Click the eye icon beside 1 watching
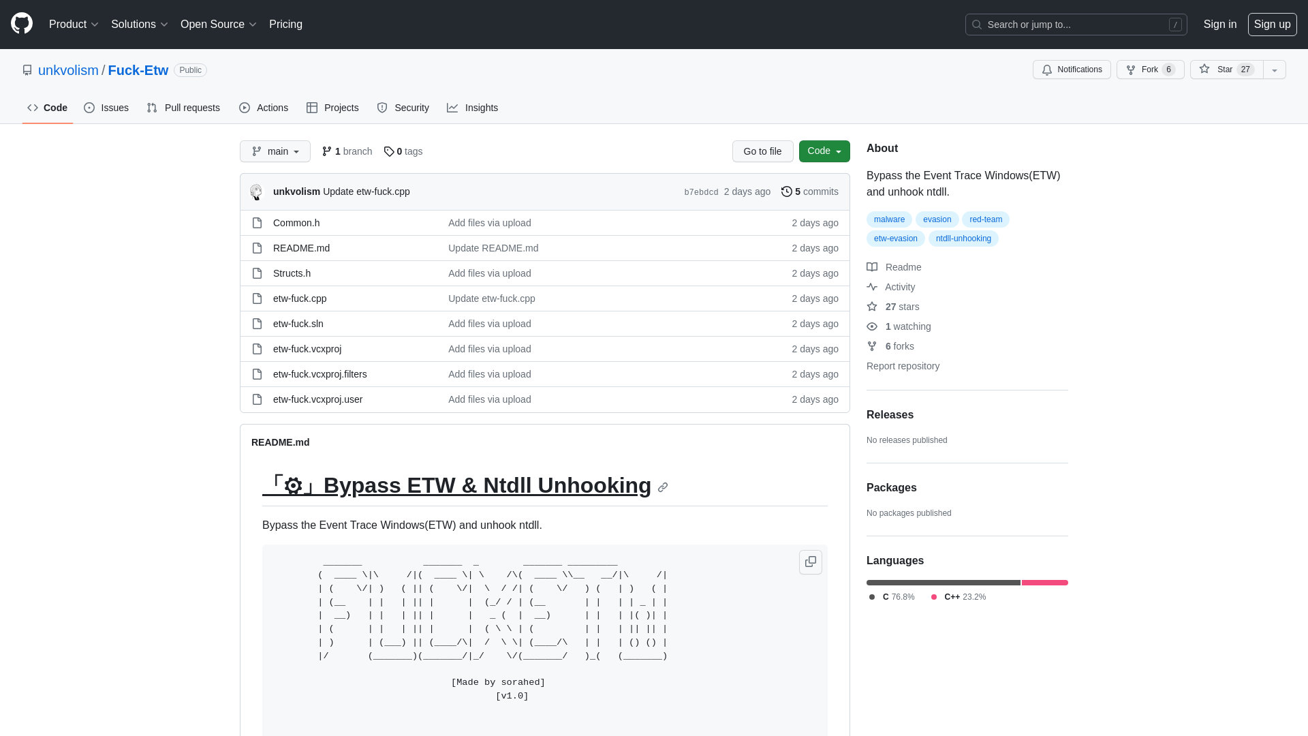Viewport: 1308px width, 736px height. (872, 326)
